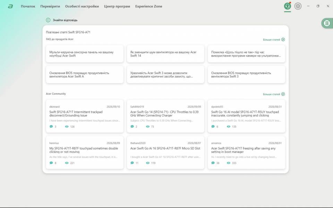Switch to the Перевірити tab
The width and height of the screenshot is (333, 208).
(50, 6)
